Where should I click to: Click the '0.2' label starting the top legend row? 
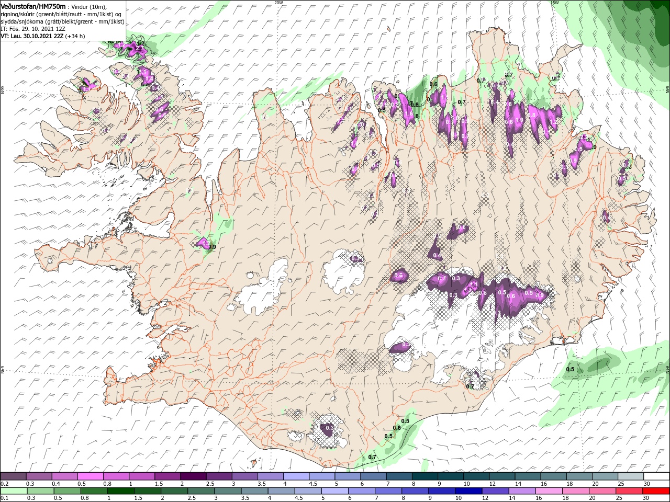[4, 484]
